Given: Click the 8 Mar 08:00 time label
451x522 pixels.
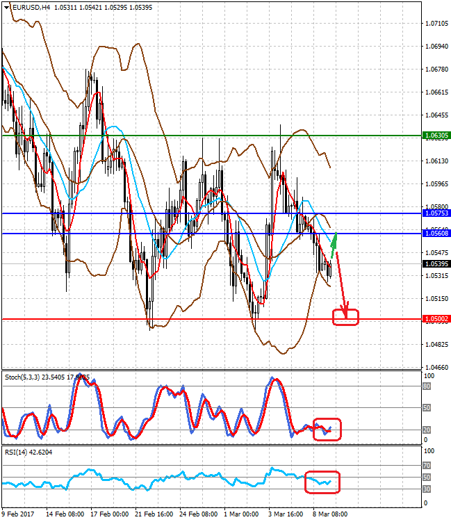Looking at the screenshot, I should 330,514.
